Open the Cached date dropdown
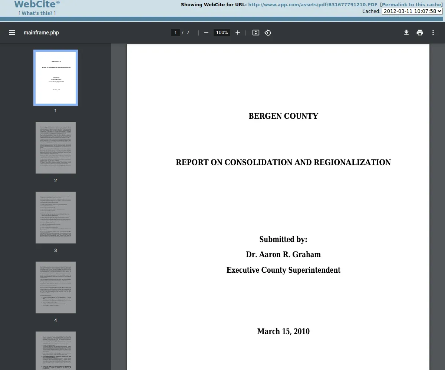This screenshot has height=370, width=445. tap(412, 11)
